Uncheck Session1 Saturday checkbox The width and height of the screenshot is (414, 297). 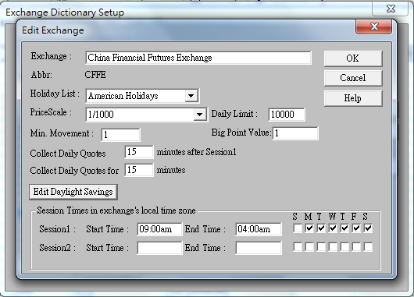click(x=368, y=228)
